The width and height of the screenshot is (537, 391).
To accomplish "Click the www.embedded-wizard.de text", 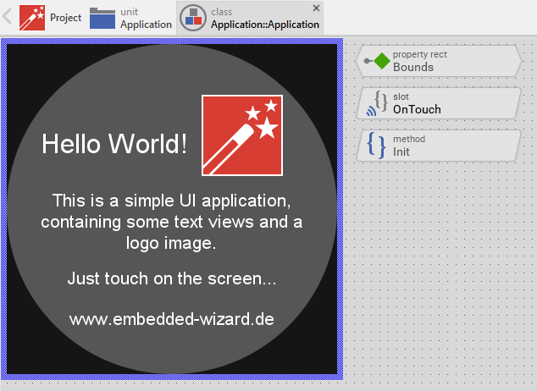I will pyautogui.click(x=172, y=319).
